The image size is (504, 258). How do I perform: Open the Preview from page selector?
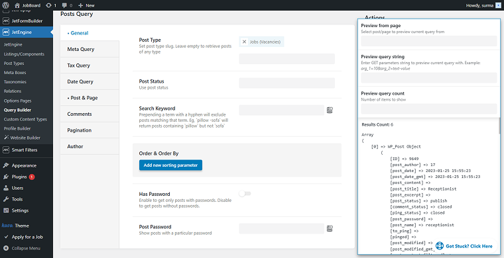coord(429,41)
